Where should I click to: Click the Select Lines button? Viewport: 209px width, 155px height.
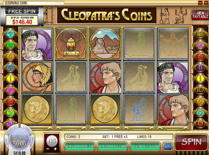point(112,146)
